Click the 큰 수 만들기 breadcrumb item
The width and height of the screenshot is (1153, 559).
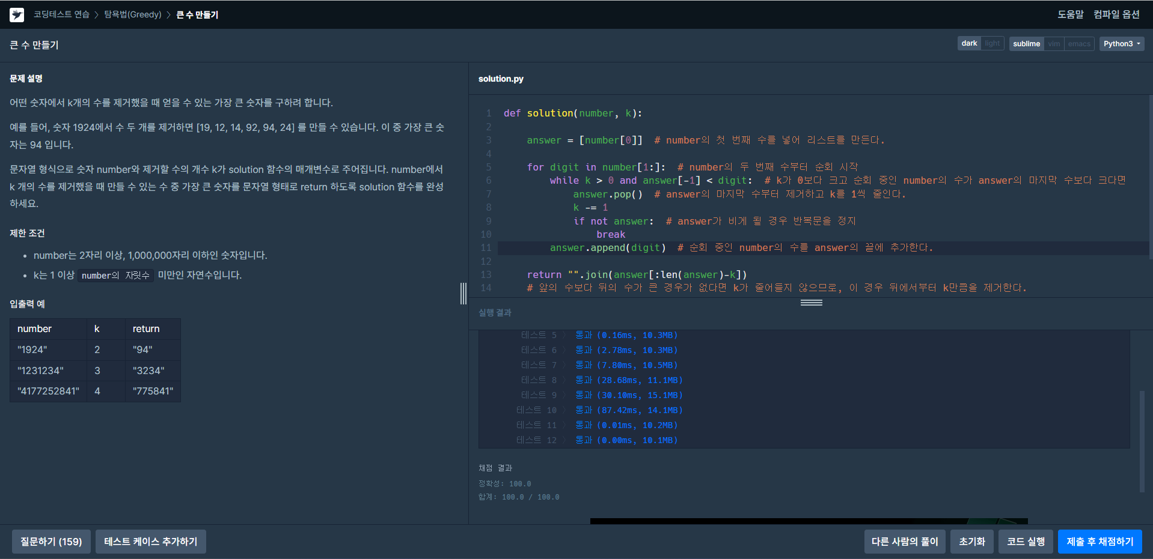pyautogui.click(x=197, y=14)
